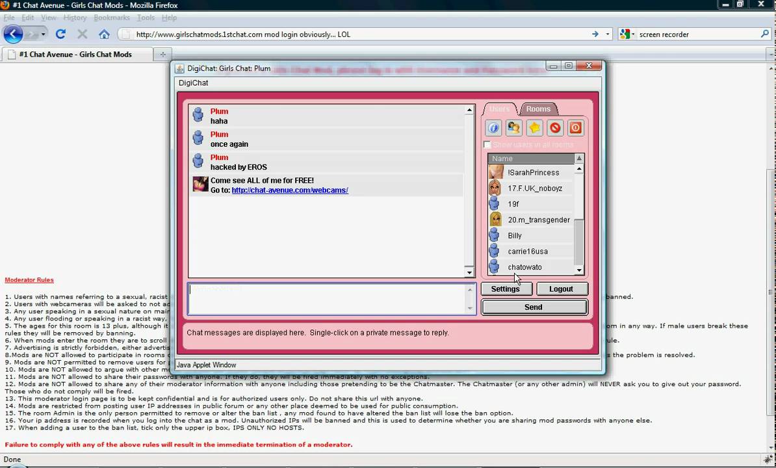Screen dimensions: 776x468
Task: Click the Name column header
Action: (531, 159)
